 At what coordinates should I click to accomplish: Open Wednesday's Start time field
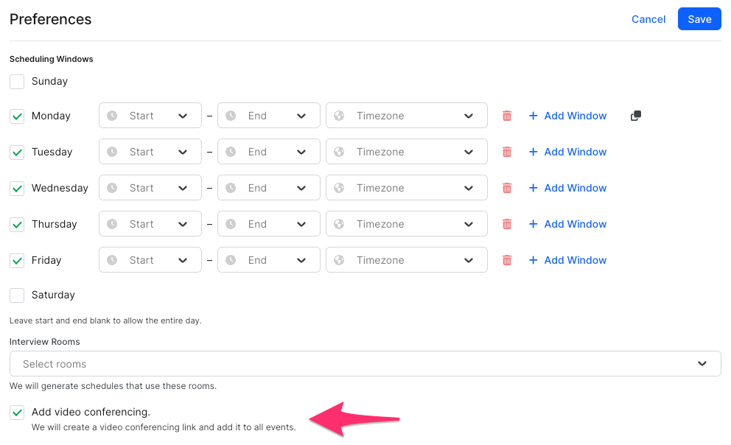coord(150,188)
